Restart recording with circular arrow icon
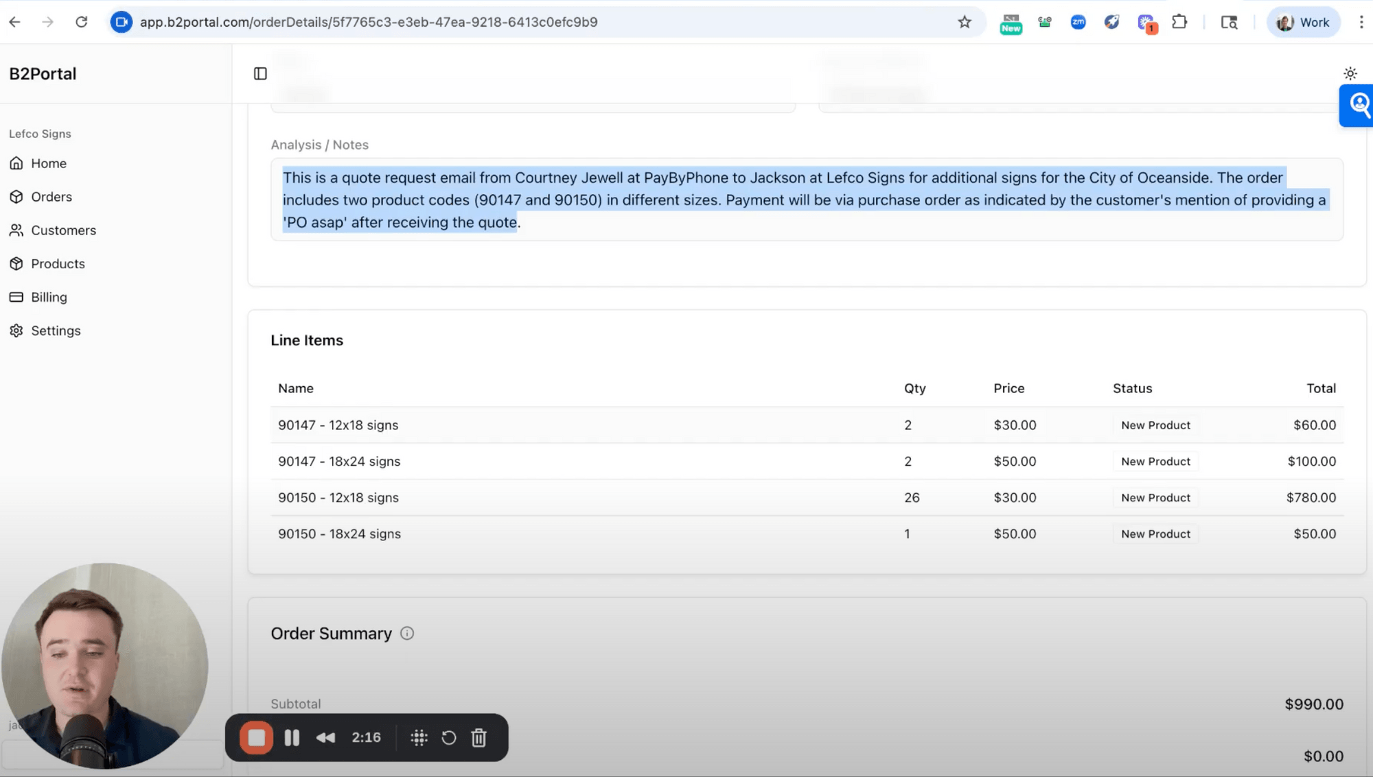Screen dimensions: 1373x777 pos(448,737)
